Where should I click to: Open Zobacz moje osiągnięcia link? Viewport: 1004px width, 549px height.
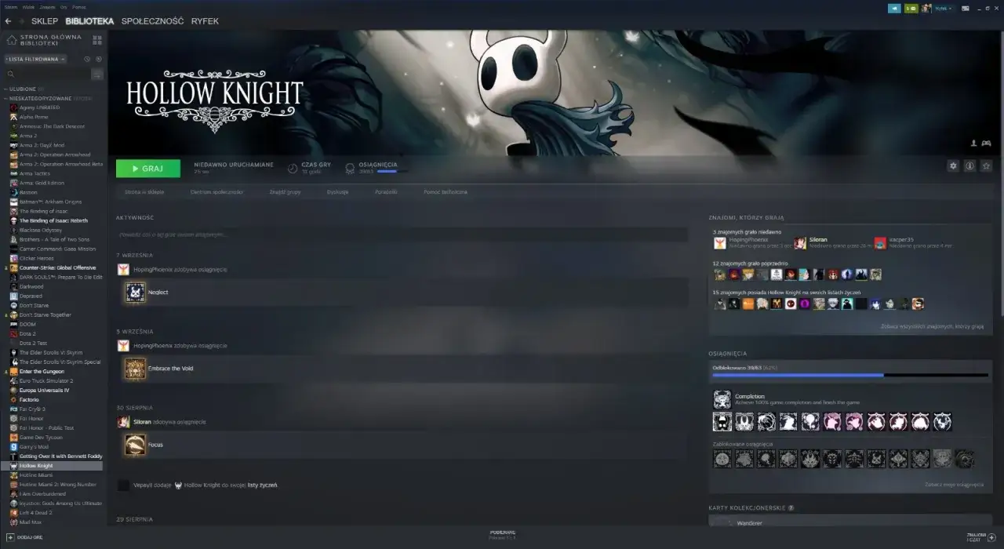click(x=954, y=485)
